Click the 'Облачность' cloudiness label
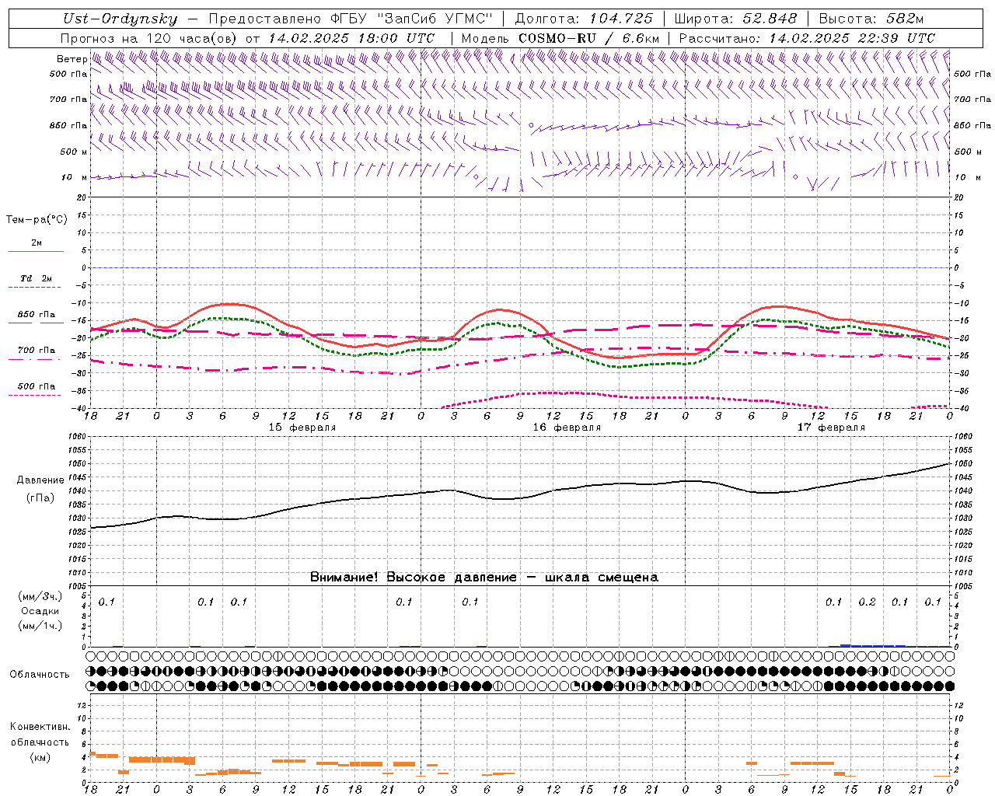Viewport: 995px width, 796px height. [x=40, y=674]
